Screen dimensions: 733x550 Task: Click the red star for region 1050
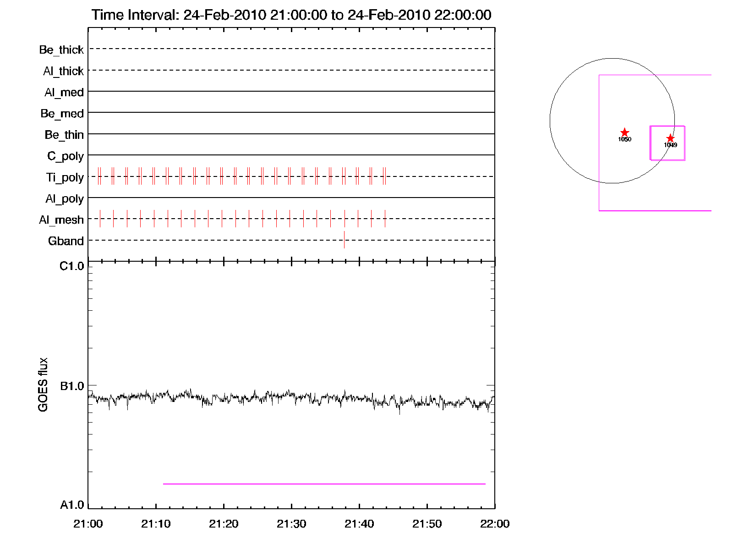tap(624, 132)
